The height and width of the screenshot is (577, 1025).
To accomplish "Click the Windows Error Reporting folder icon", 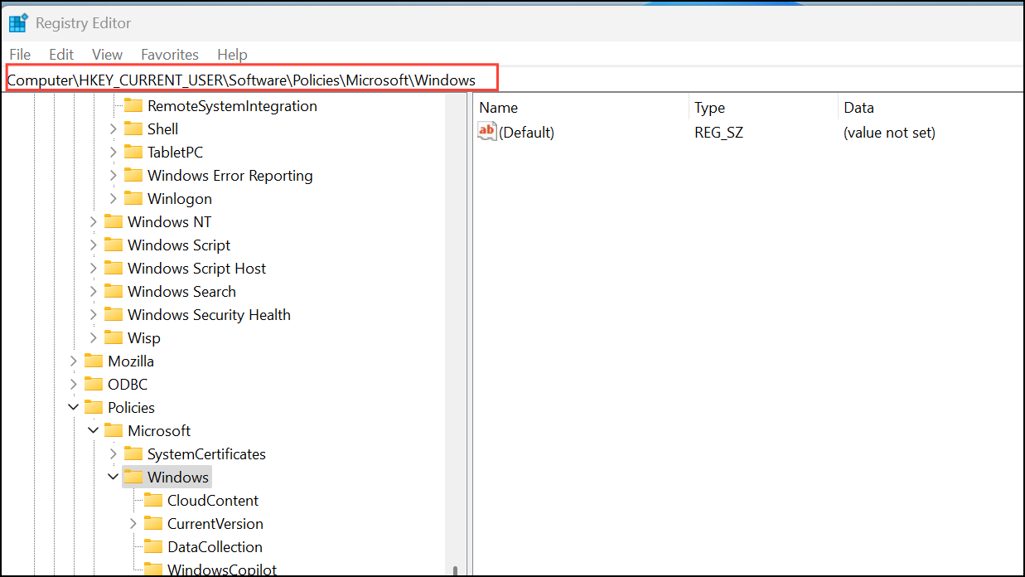I will point(133,176).
